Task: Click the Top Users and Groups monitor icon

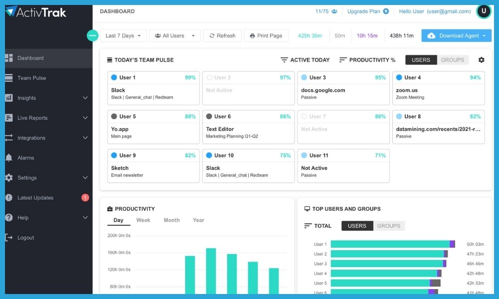Action: tap(307, 209)
